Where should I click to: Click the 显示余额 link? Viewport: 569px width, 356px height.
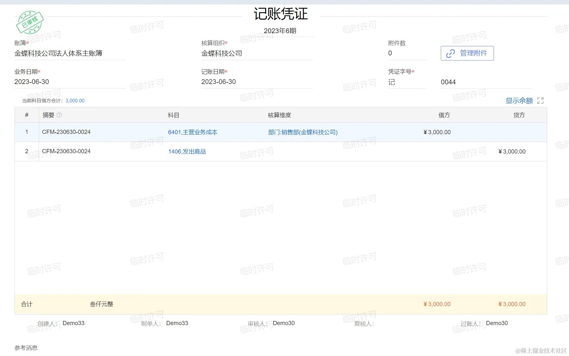pos(519,101)
